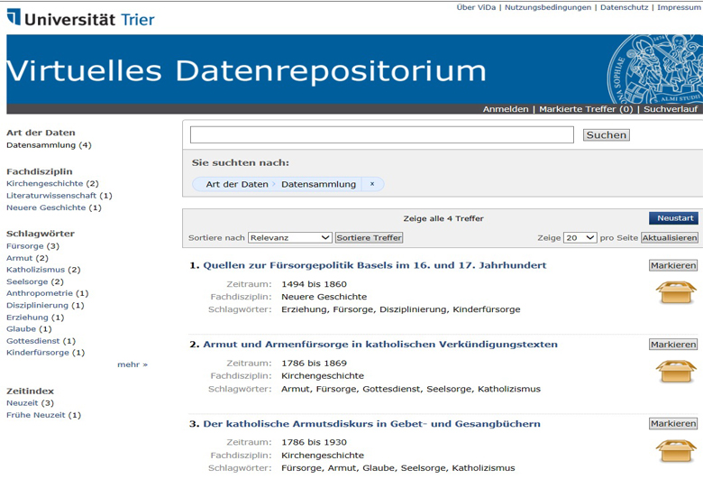Click the university seal in the banner
The image size is (703, 479).
point(654,69)
